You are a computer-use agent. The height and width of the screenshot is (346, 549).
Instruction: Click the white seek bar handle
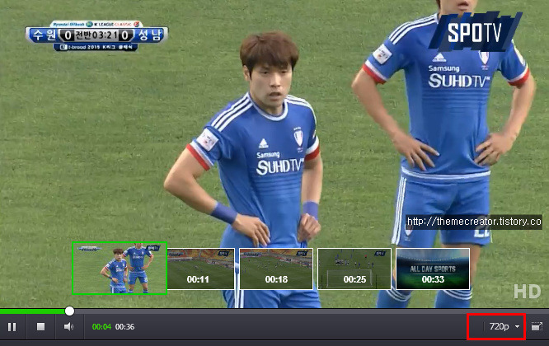(70, 311)
